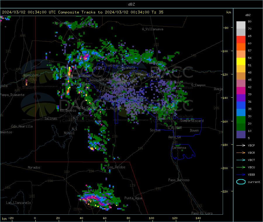The height and width of the screenshot is (222, 263).
Task: Click the 'current' legend label
Action: [254, 182]
